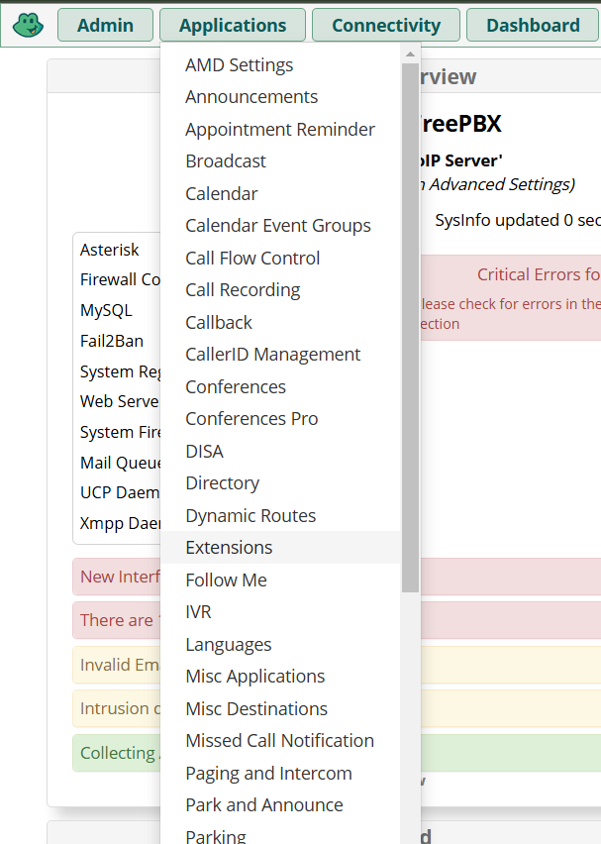This screenshot has width=601, height=844.
Task: Open the New Interface red notification
Action: coord(117,577)
